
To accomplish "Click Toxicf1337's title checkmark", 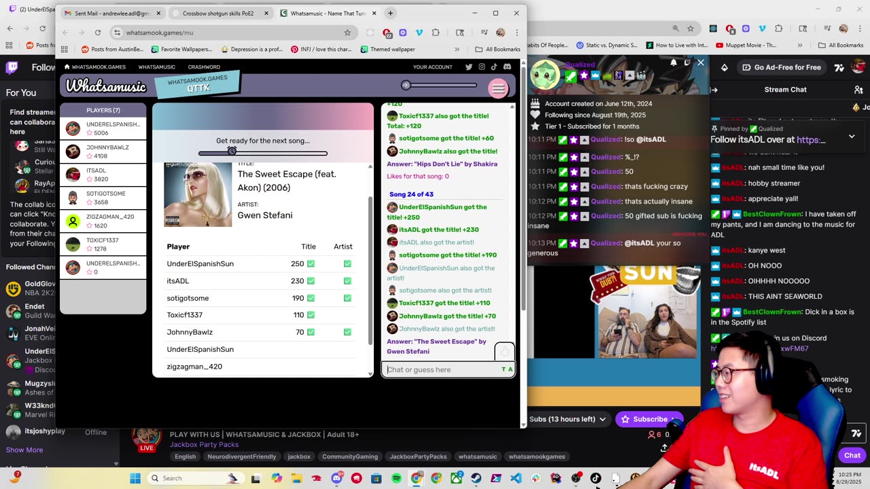I will click(311, 315).
